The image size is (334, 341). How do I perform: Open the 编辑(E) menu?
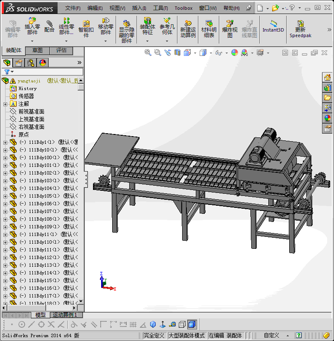[95, 8]
